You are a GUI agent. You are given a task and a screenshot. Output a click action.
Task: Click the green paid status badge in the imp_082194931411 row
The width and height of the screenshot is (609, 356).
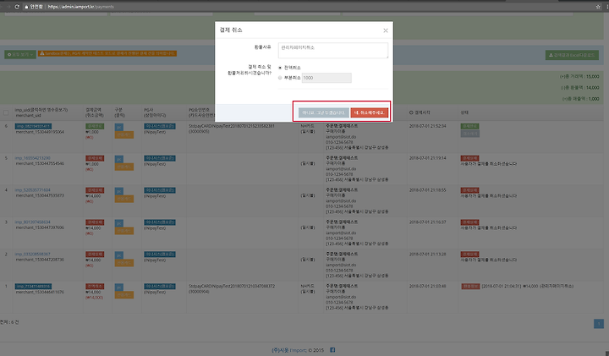coord(470,126)
